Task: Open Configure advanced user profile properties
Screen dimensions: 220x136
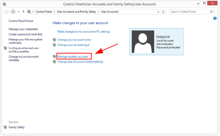Action: pos(24,50)
